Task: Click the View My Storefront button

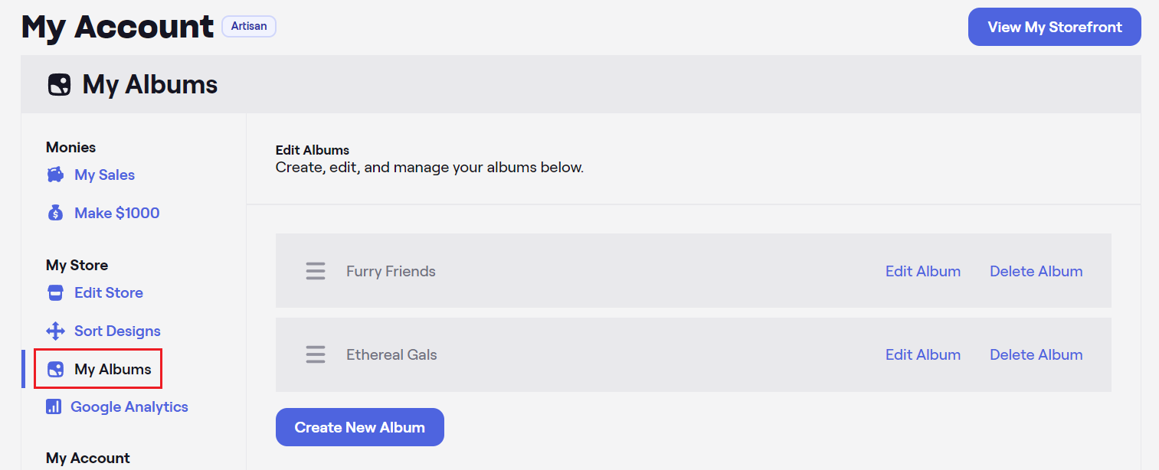Action: point(1055,27)
